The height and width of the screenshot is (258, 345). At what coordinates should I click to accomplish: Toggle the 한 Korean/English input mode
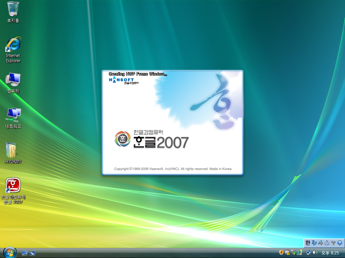coord(308,243)
